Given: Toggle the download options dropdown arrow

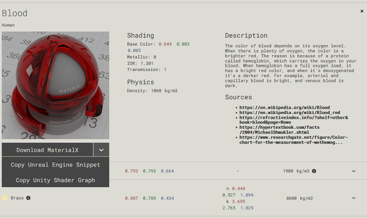Looking at the screenshot, I should point(101,150).
